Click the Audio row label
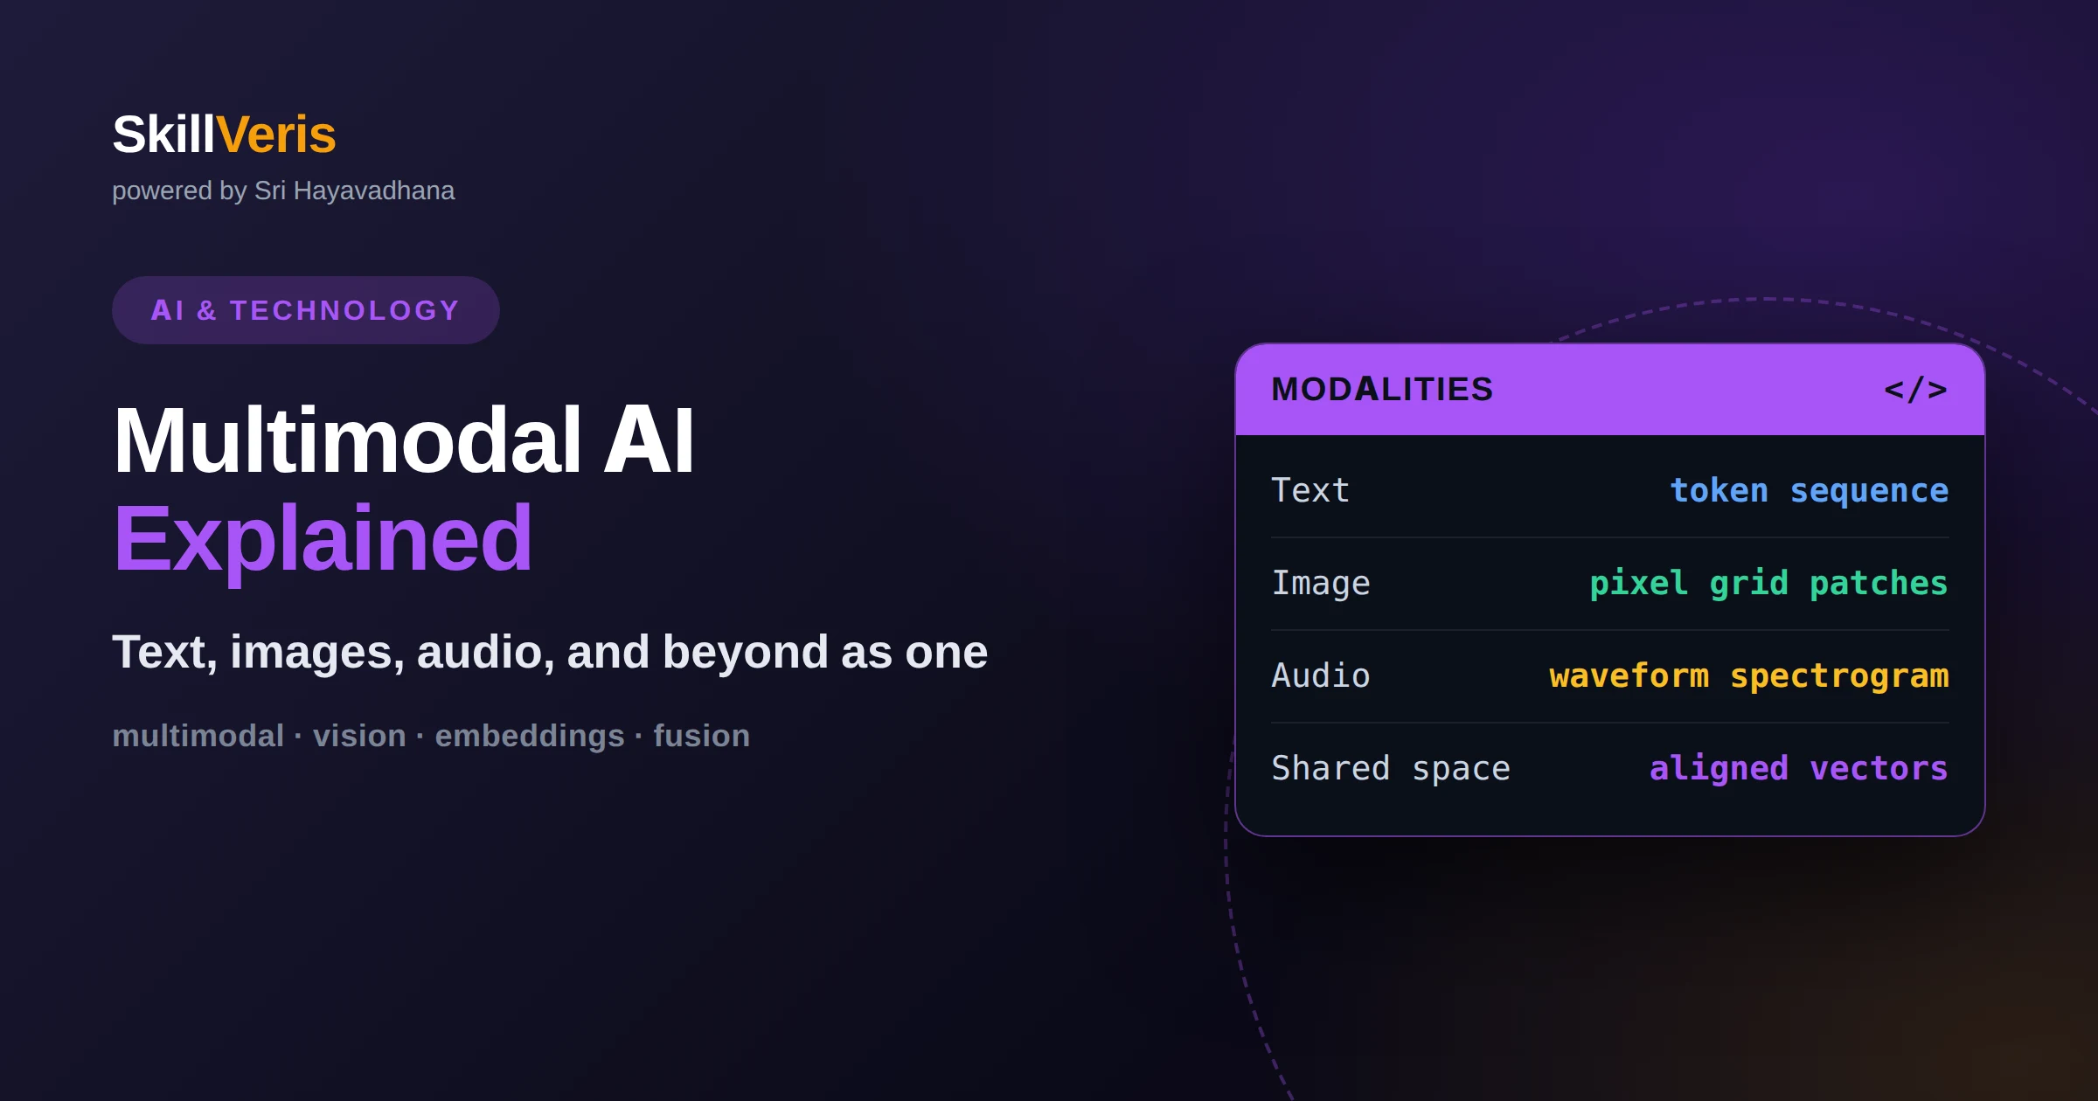Viewport: 2098px width, 1101px height. (x=1320, y=675)
